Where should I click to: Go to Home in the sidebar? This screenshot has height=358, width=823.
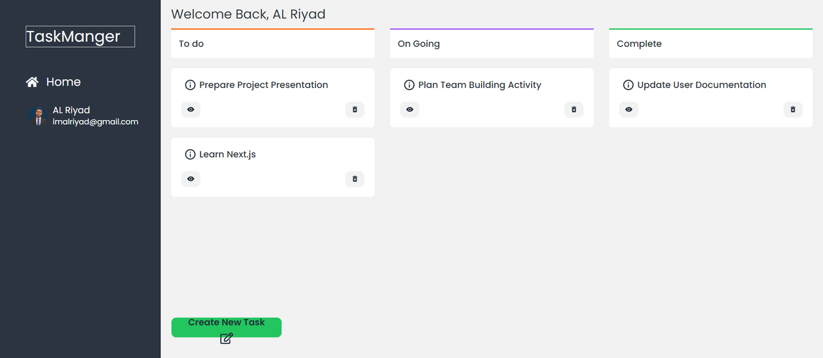pos(63,82)
